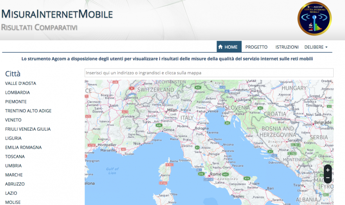
Task: Focus the address search input field
Action: tap(209, 73)
